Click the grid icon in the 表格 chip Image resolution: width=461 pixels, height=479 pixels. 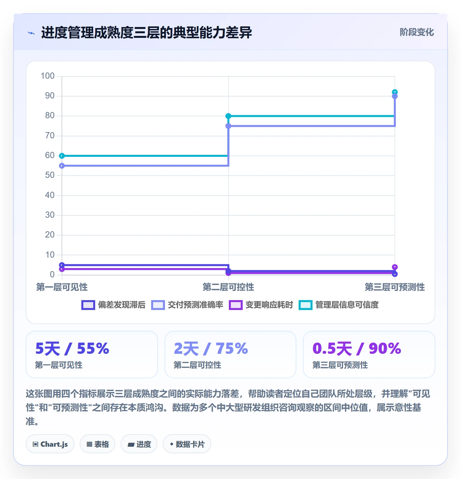[89, 444]
